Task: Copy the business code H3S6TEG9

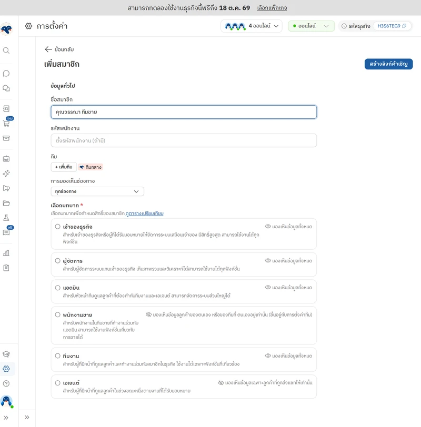Action: pos(404,26)
